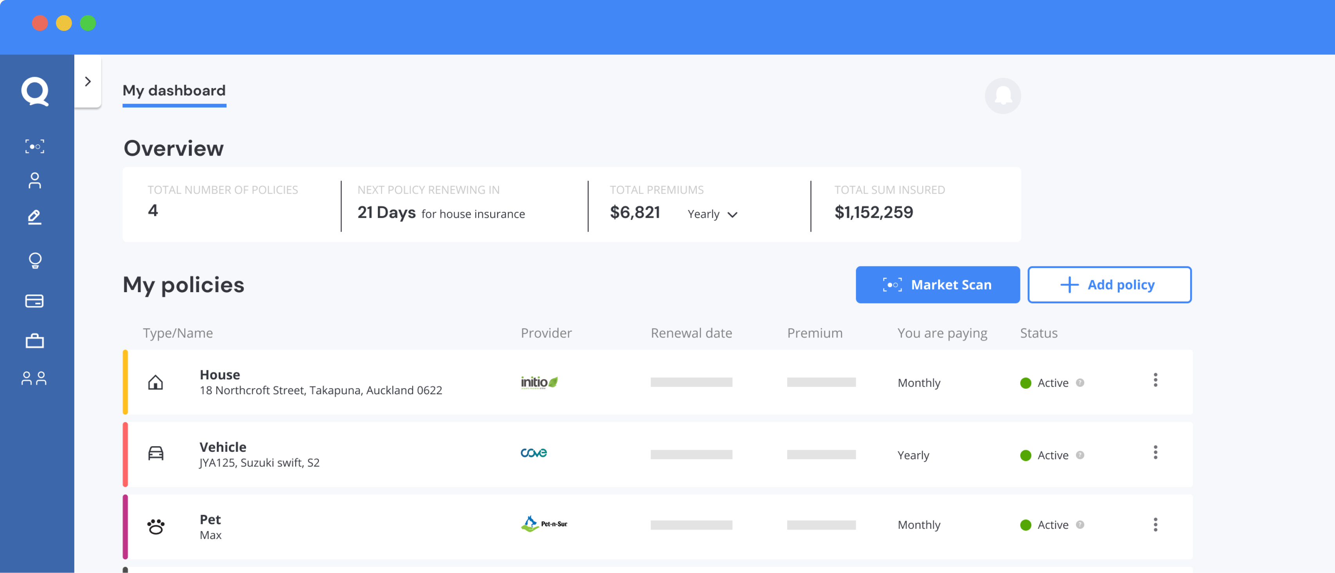Click Monthly payment in House row
1335x573 pixels.
tap(919, 383)
